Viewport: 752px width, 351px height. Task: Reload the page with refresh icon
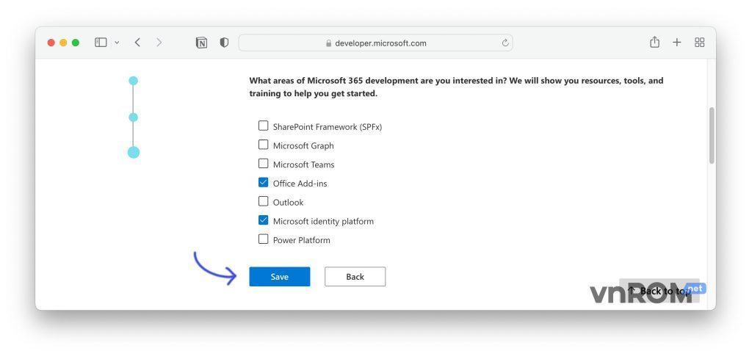(x=505, y=43)
